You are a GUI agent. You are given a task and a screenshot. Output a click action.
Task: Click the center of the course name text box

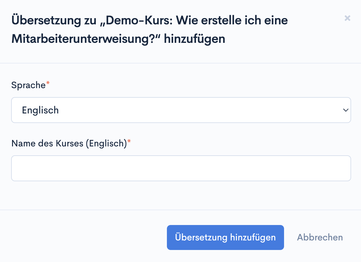click(x=181, y=168)
